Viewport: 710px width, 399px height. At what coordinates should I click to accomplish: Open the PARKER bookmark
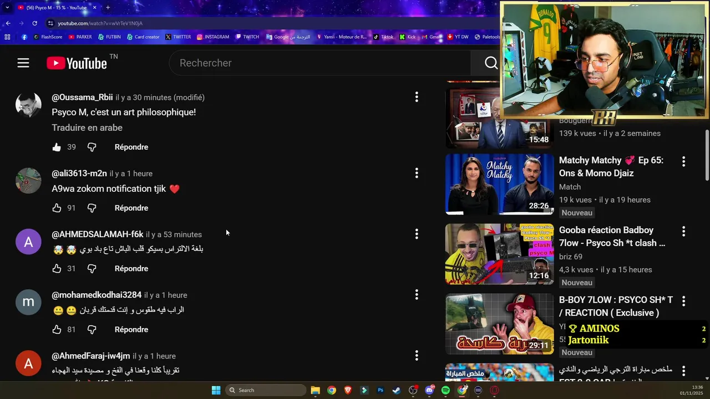click(x=80, y=37)
